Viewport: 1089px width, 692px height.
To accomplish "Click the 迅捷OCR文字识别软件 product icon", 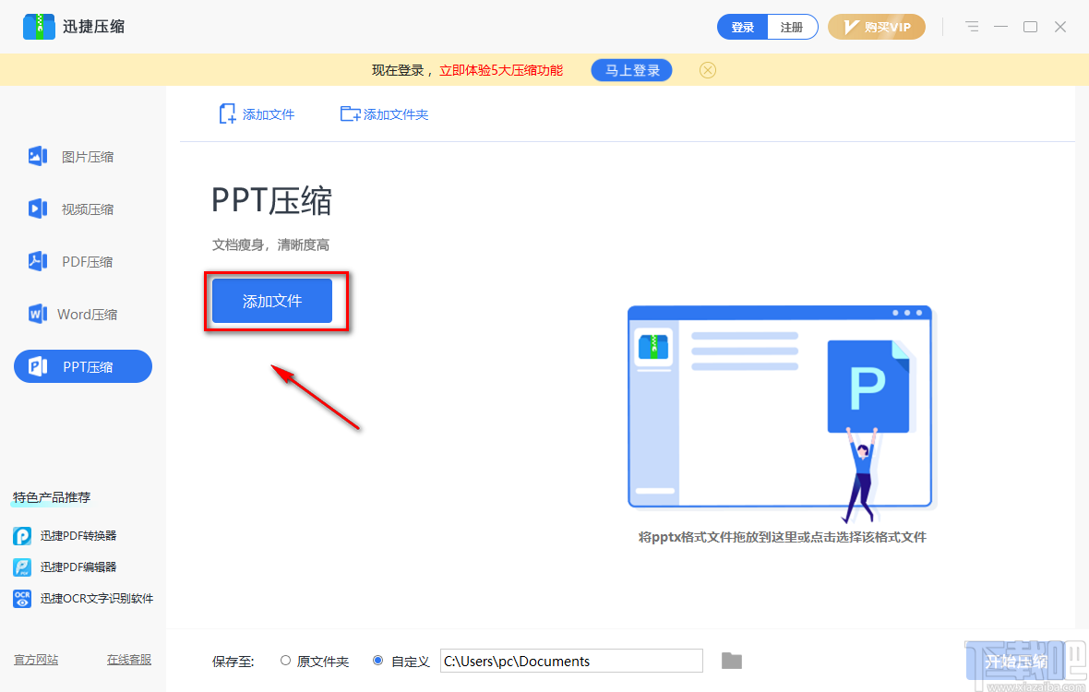I will 22,598.
